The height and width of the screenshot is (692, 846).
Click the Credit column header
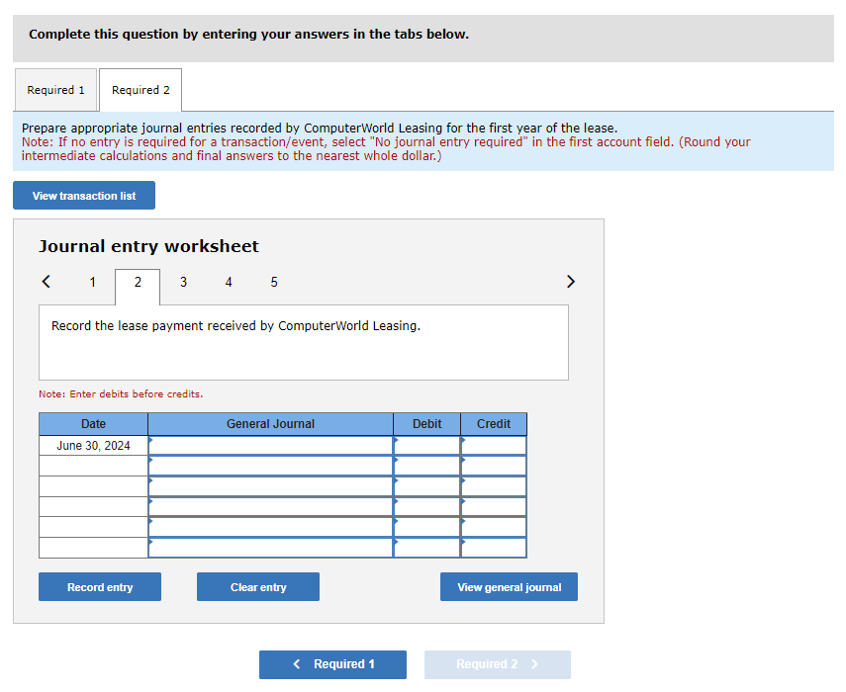494,424
